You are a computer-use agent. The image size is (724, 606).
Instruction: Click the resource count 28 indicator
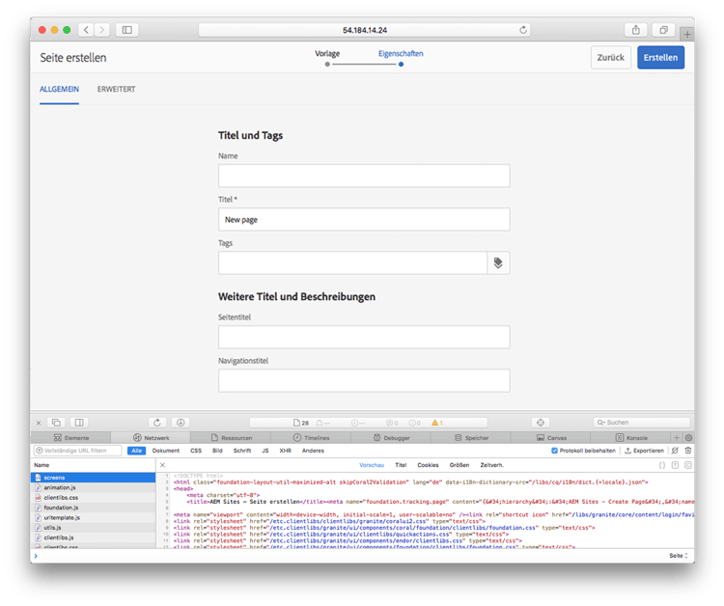(x=301, y=423)
